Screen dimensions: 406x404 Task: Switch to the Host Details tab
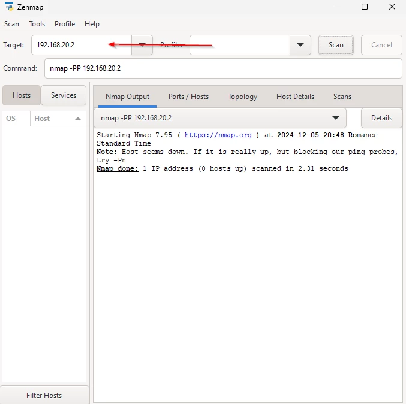click(295, 97)
